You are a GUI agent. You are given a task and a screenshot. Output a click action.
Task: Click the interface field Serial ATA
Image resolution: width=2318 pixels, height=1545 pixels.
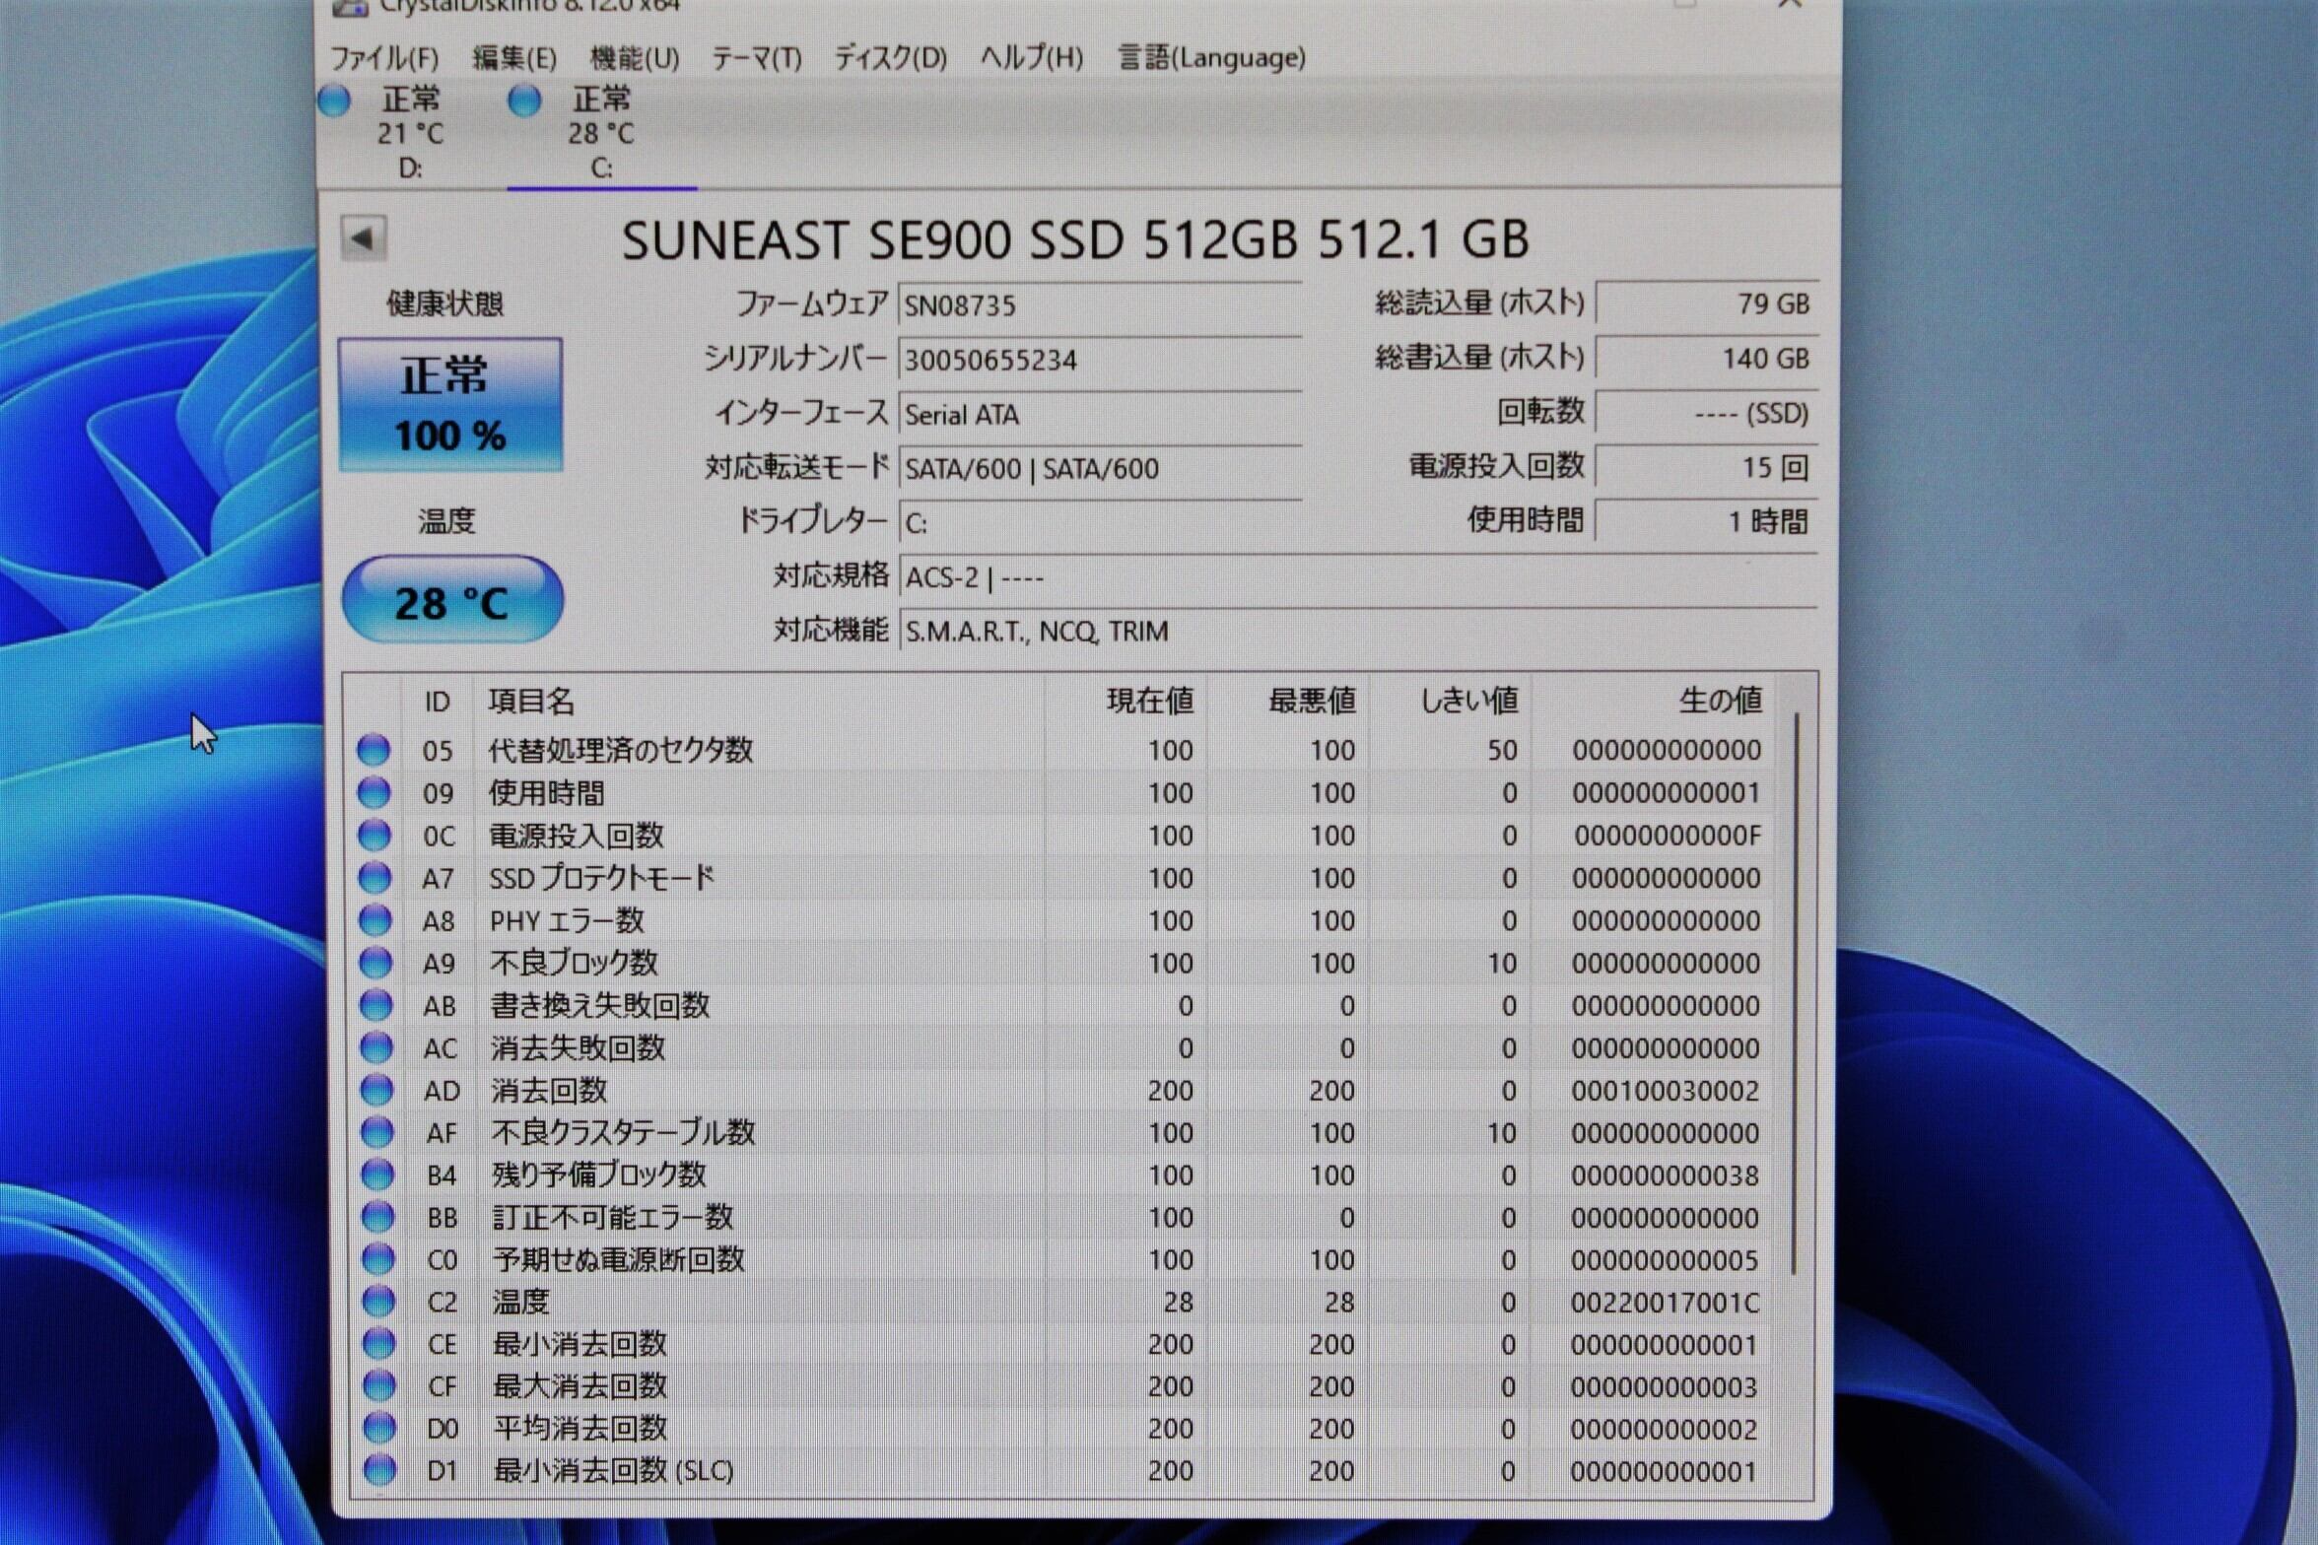point(1100,414)
